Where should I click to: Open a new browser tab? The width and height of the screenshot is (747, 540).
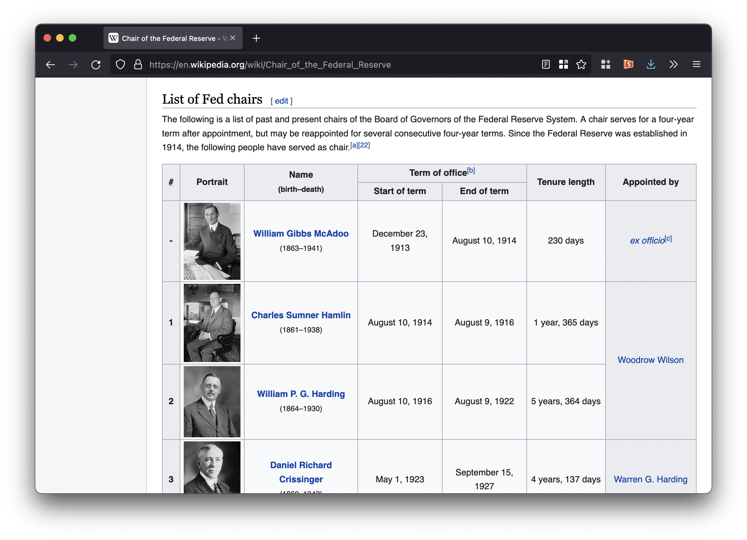256,38
